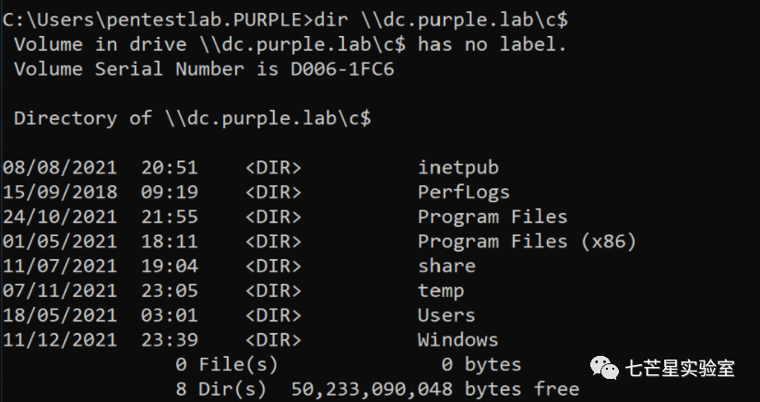Screen dimensions: 760x402
Task: Click the Directory of \\dc.purple.lab\c$ line
Action: [x=193, y=119]
